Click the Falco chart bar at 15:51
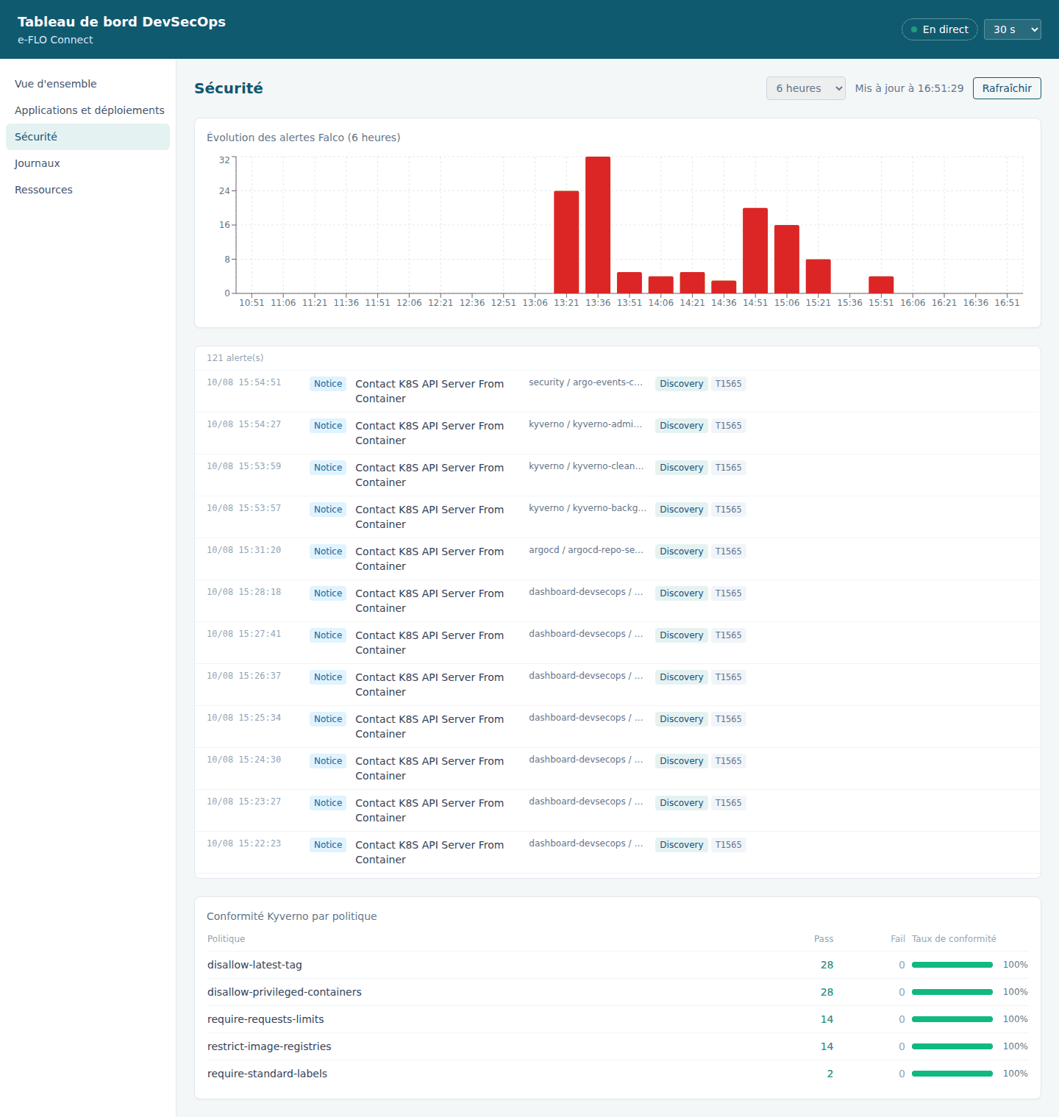This screenshot has height=1117, width=1059. click(x=881, y=285)
